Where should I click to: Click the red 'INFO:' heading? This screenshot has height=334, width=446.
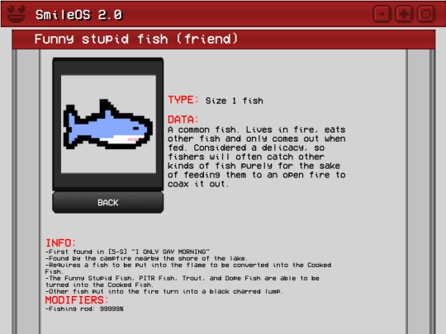(60, 243)
